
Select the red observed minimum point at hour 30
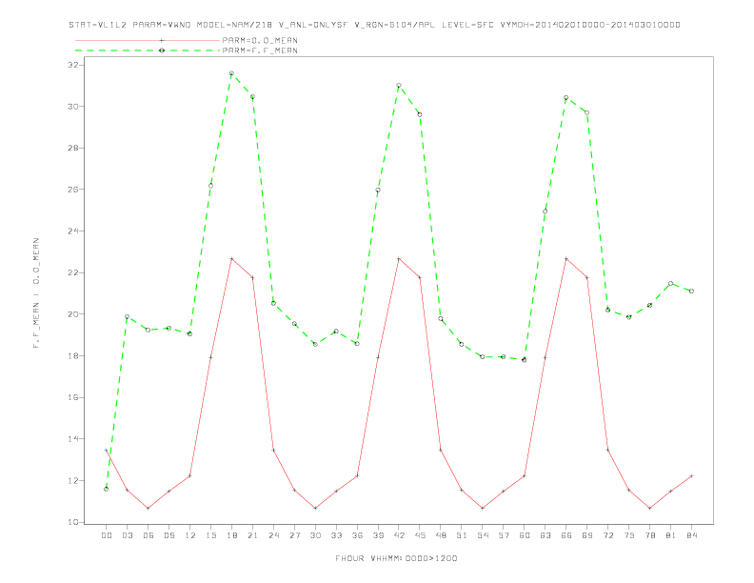315,508
